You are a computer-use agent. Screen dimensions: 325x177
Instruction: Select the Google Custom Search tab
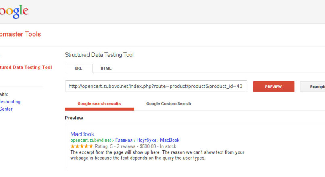(x=169, y=104)
